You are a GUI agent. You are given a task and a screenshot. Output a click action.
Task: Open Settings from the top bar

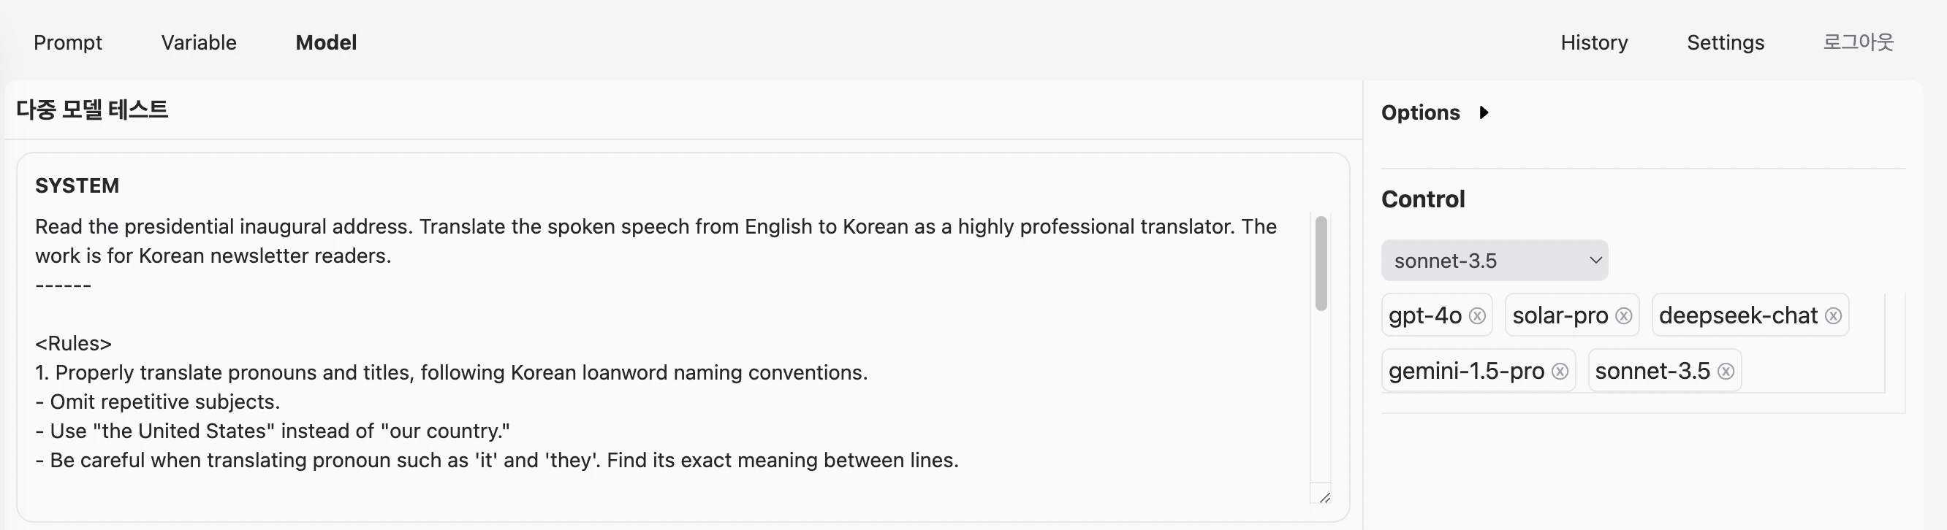click(x=1726, y=42)
